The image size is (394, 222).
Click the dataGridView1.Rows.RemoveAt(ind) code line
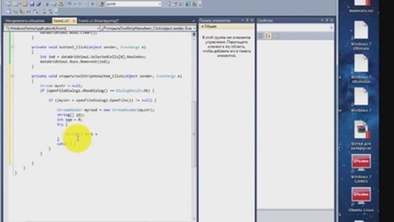coord(75,62)
